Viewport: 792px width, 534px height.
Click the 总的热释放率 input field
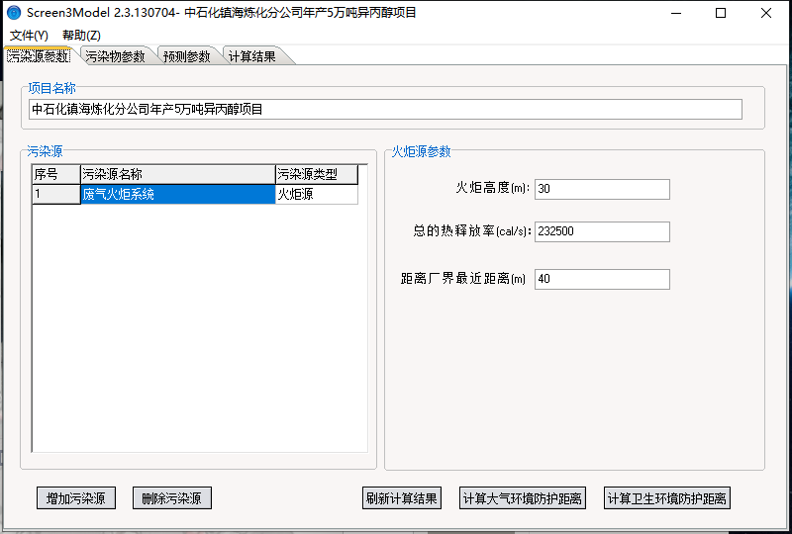602,231
